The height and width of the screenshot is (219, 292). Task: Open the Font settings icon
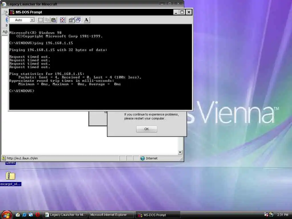click(86, 20)
